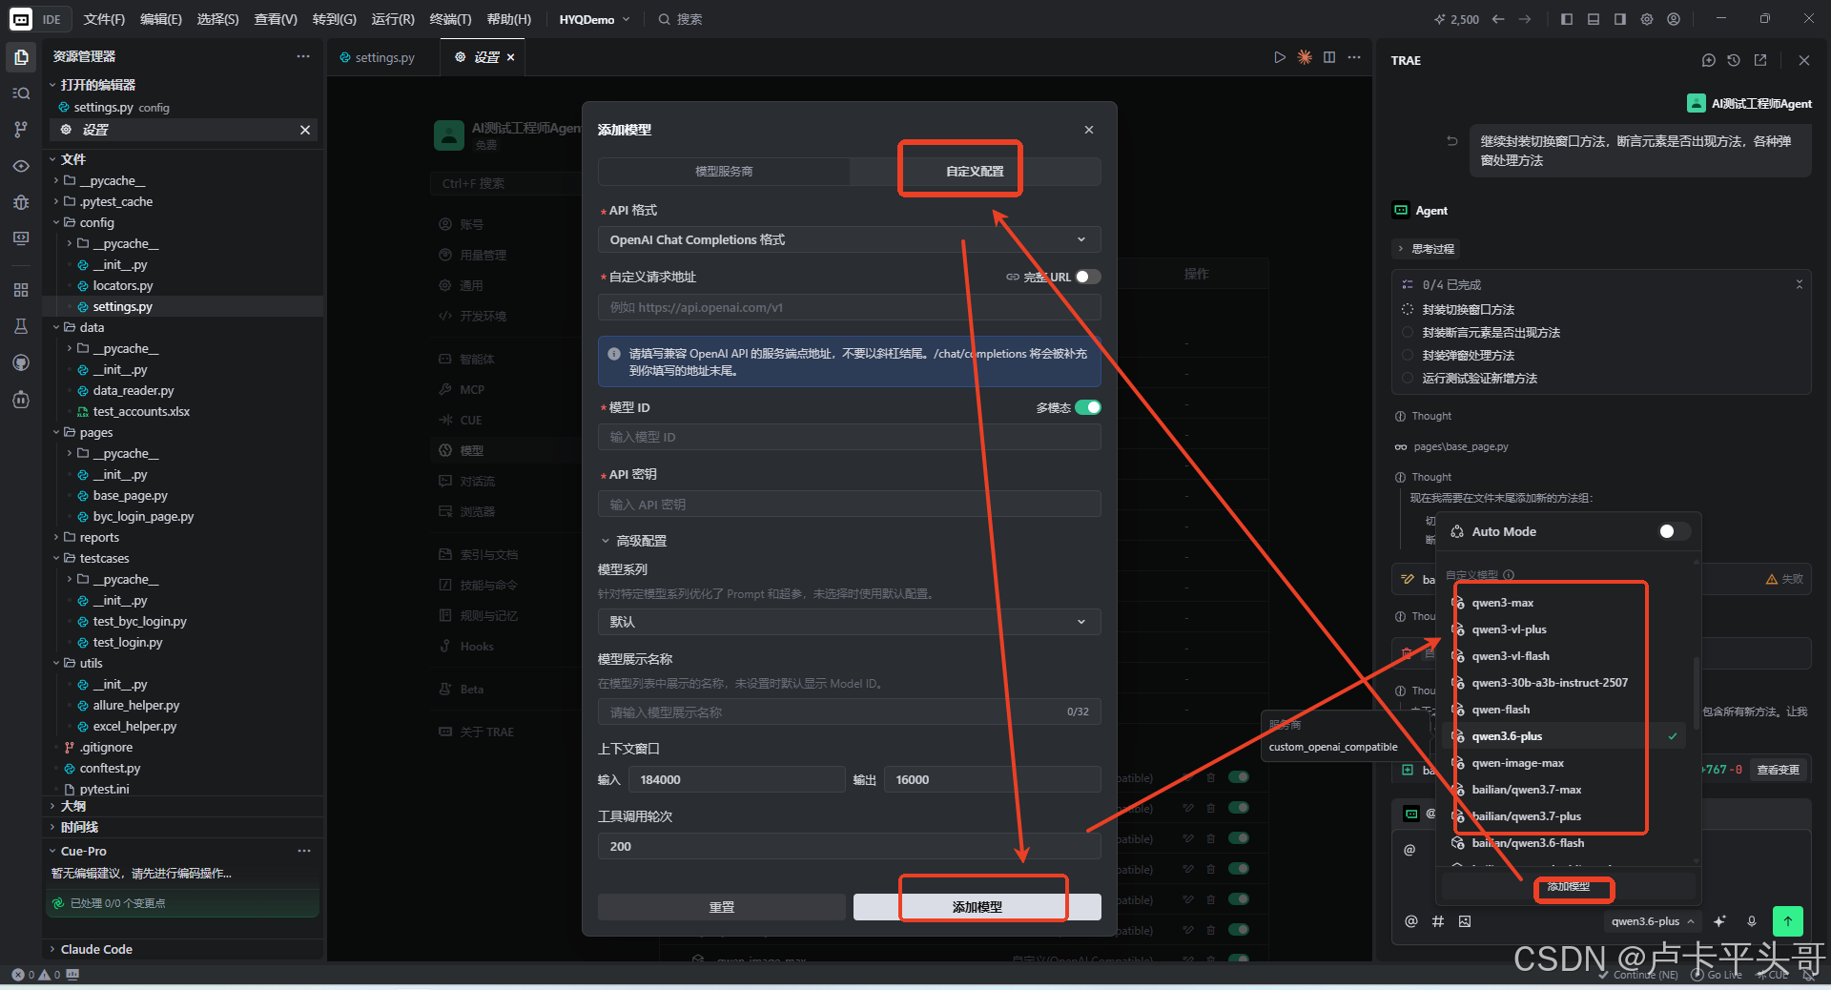Split the editor using the split icon
This screenshot has height=990, width=1831.
[x=1329, y=57]
